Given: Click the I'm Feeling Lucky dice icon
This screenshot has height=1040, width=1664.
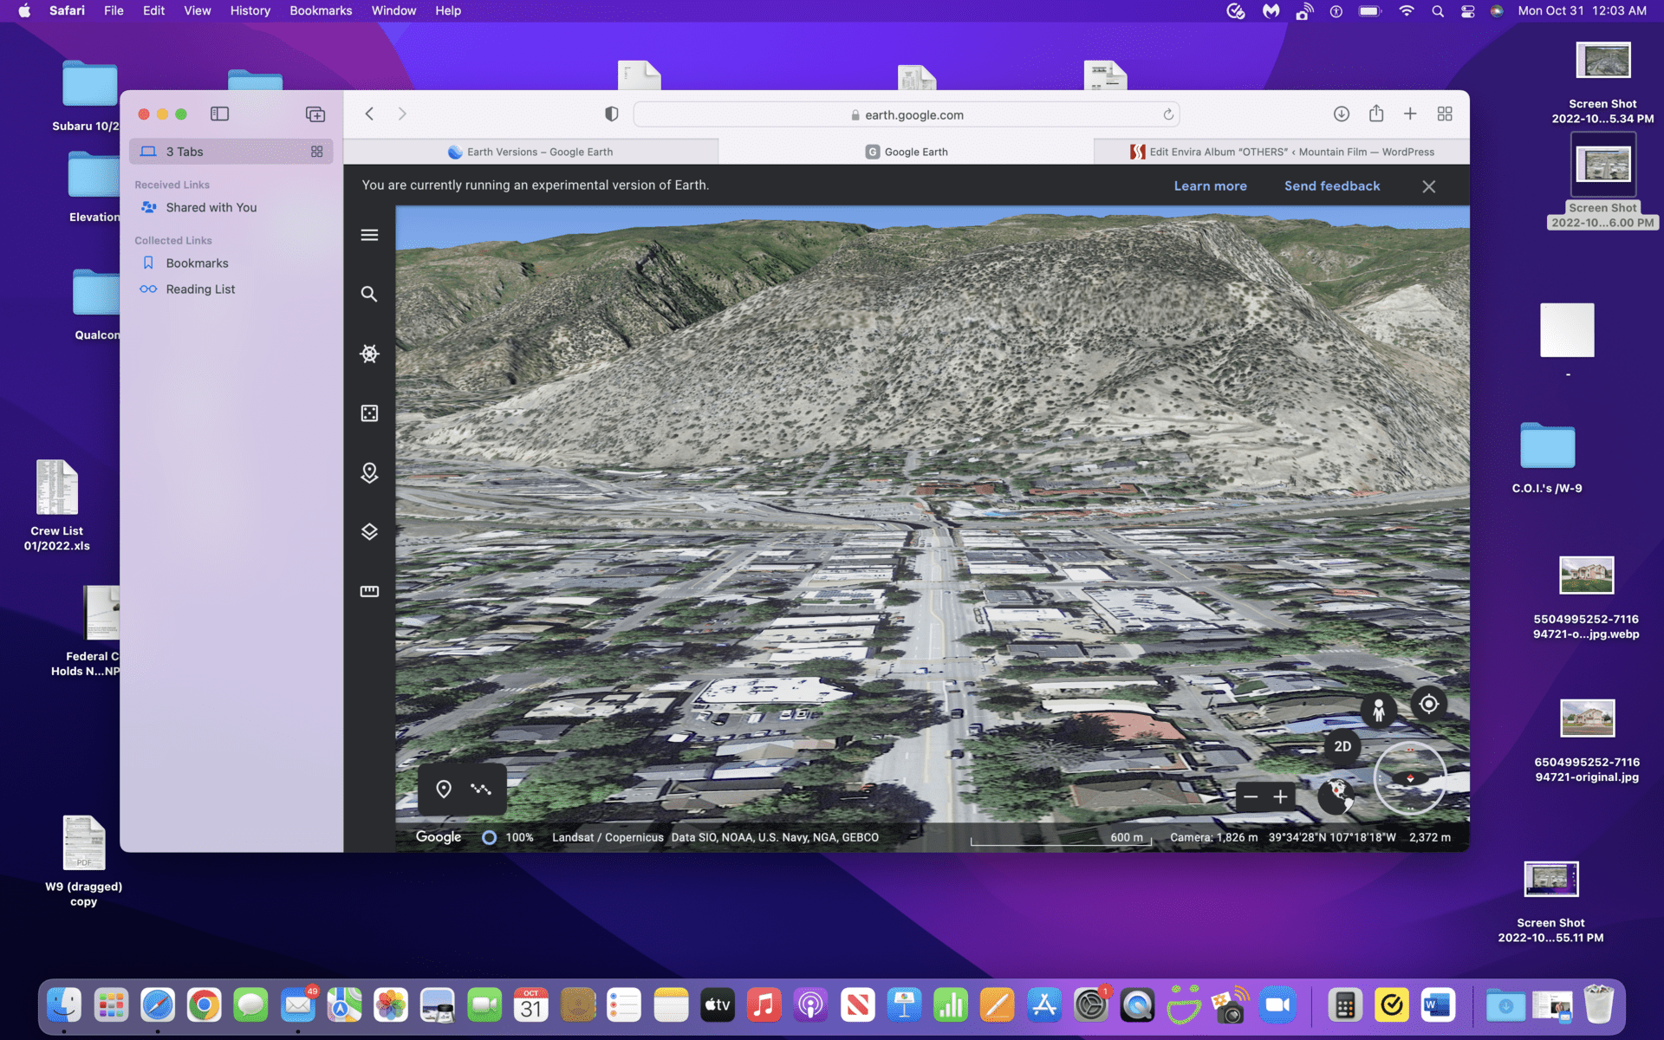Looking at the screenshot, I should (369, 413).
